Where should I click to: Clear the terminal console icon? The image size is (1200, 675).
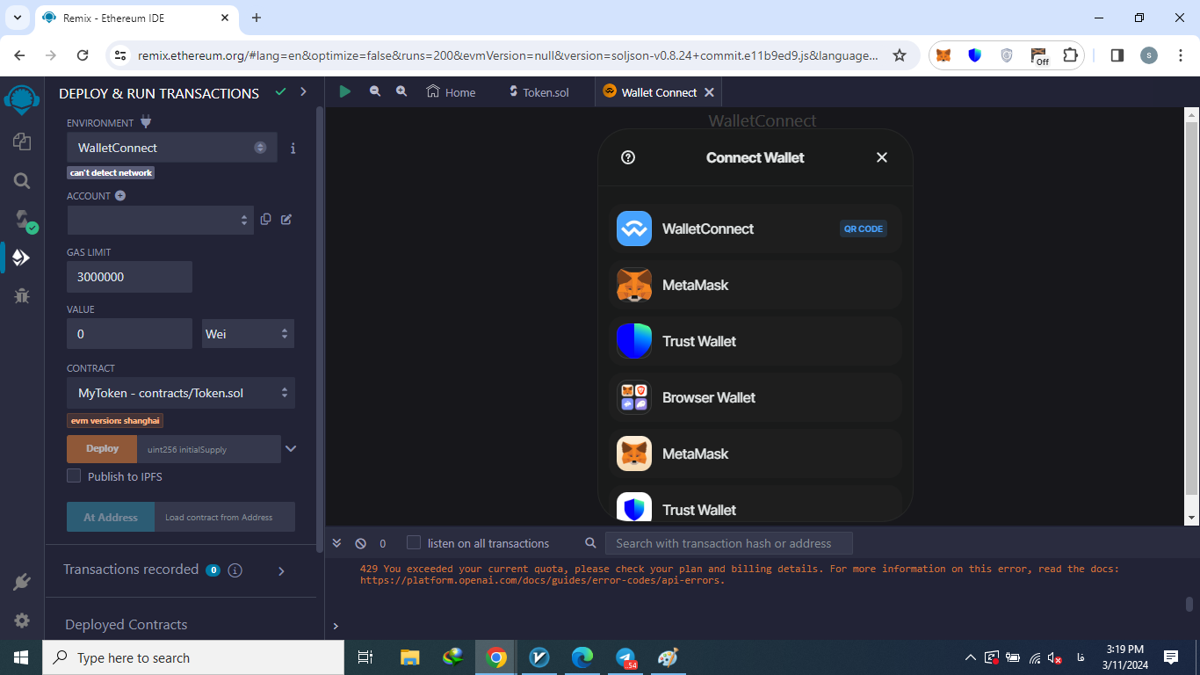click(360, 543)
